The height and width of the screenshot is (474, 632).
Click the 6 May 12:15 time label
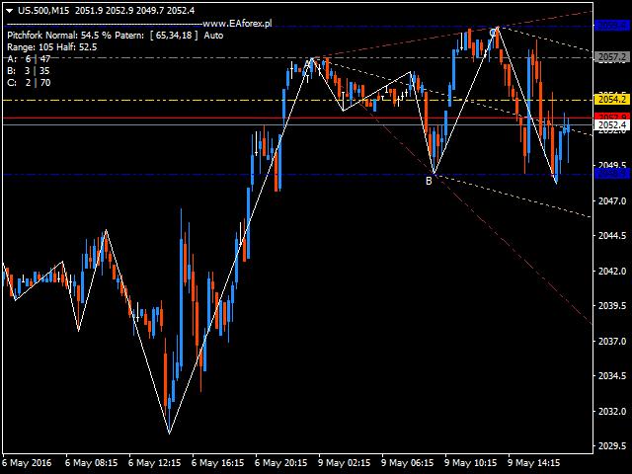pos(154,463)
